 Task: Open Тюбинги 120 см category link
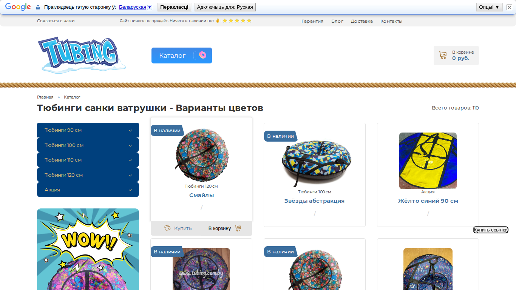63,175
